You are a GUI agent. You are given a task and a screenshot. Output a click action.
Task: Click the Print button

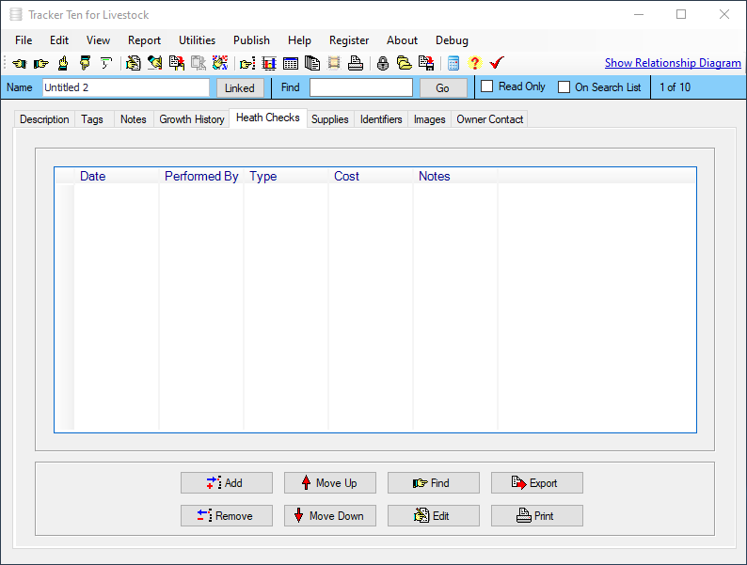pos(537,515)
